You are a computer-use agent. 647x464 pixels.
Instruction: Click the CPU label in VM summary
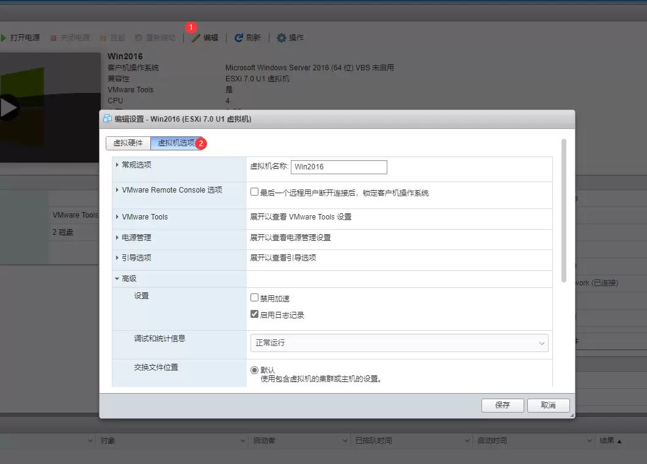pyautogui.click(x=115, y=101)
